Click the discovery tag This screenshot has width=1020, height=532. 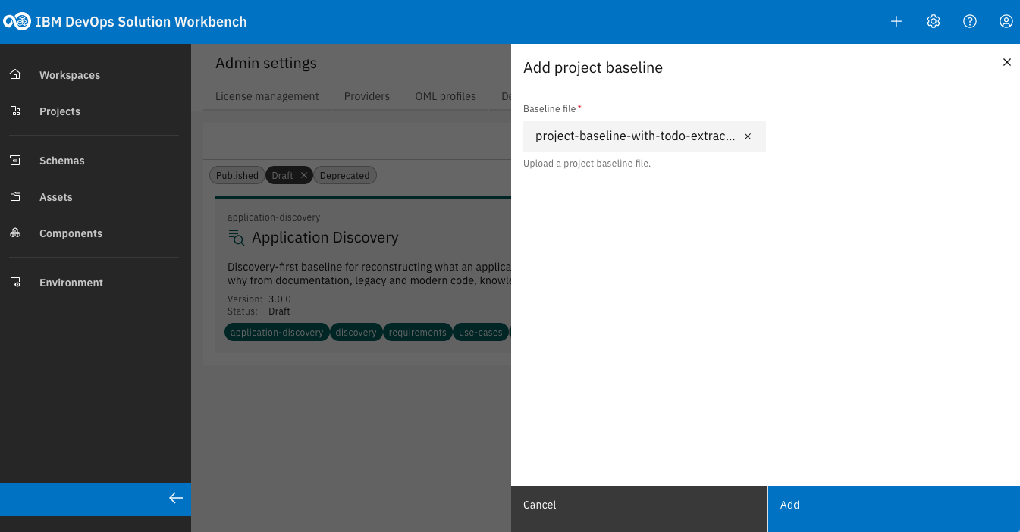[x=356, y=333]
